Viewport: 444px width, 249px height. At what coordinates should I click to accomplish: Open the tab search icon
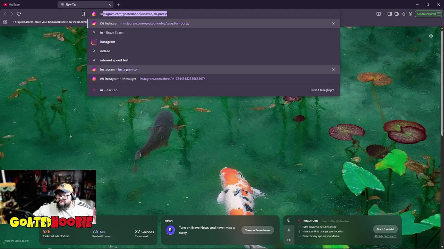tap(378, 14)
